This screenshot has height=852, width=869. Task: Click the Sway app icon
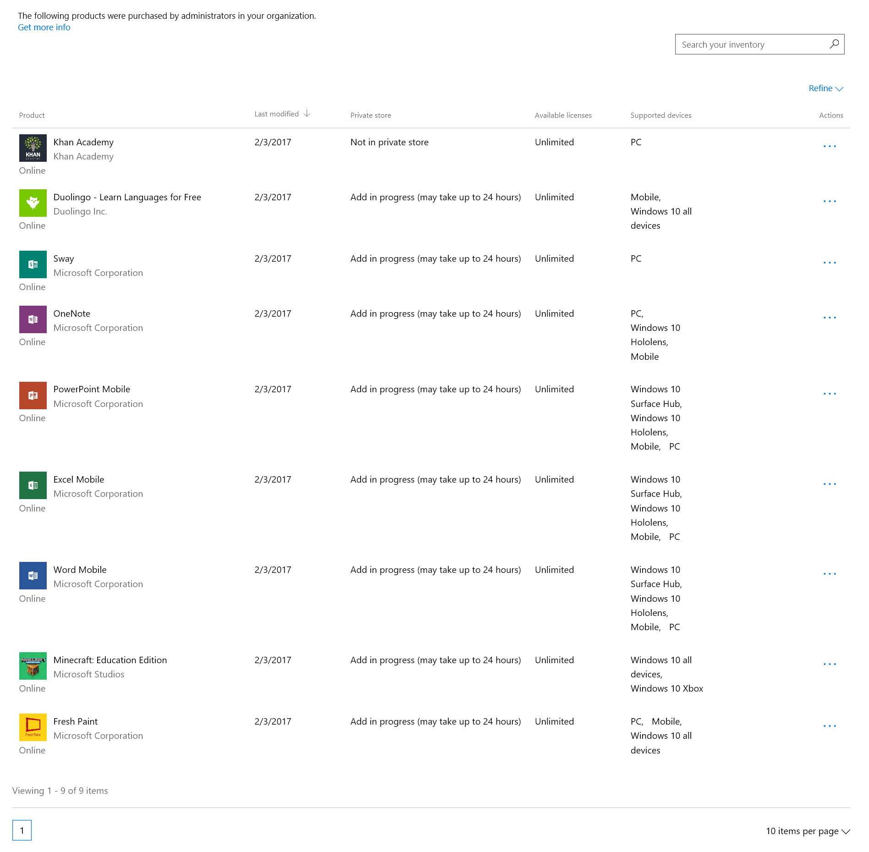(33, 264)
